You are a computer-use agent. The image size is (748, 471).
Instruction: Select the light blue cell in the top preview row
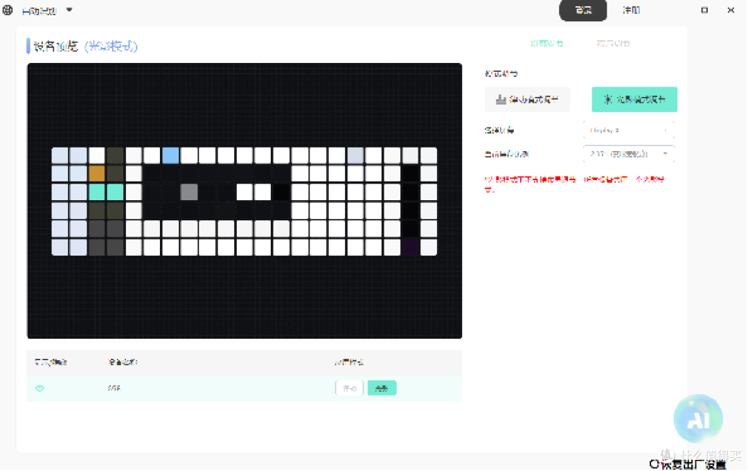170,156
